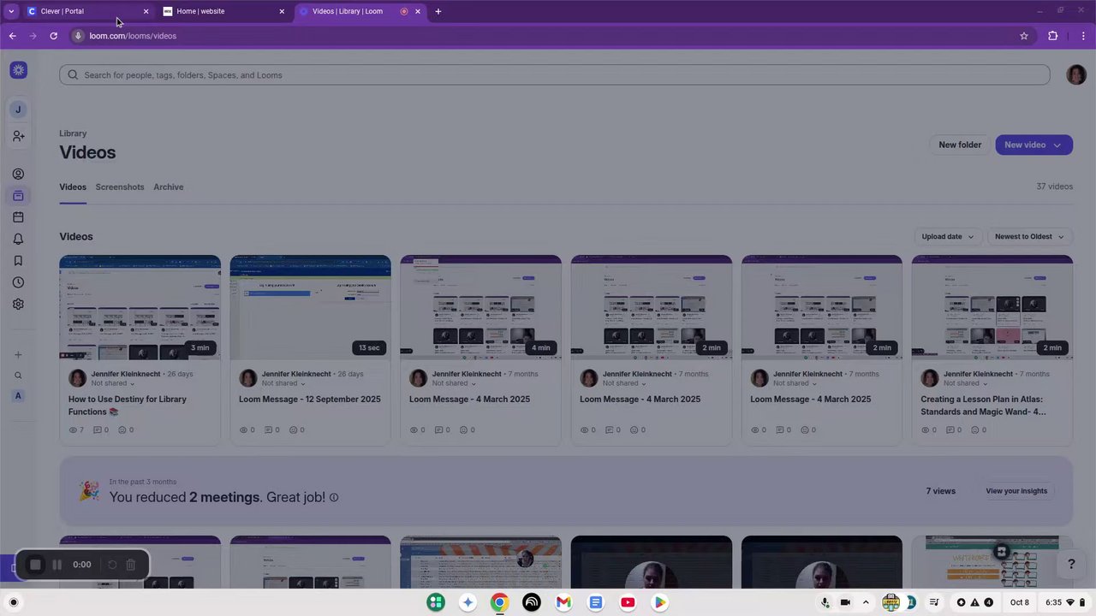The width and height of the screenshot is (1096, 616).
Task: Open Creating a Lesson Plan in Atlas title
Action: point(983,406)
